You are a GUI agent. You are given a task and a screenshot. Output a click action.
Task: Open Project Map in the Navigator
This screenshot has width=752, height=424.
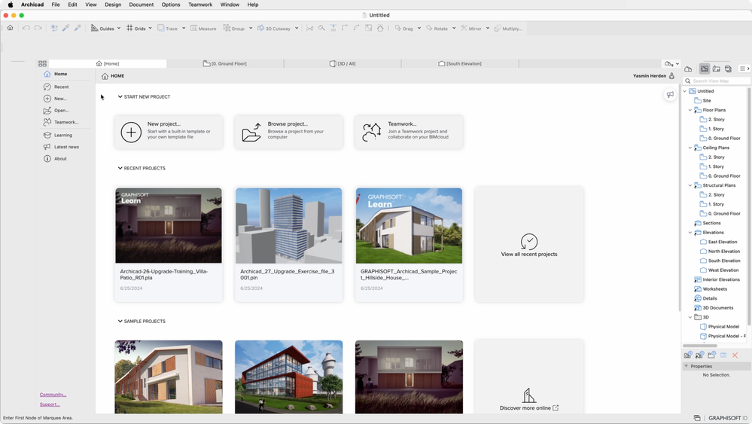pyautogui.click(x=688, y=69)
